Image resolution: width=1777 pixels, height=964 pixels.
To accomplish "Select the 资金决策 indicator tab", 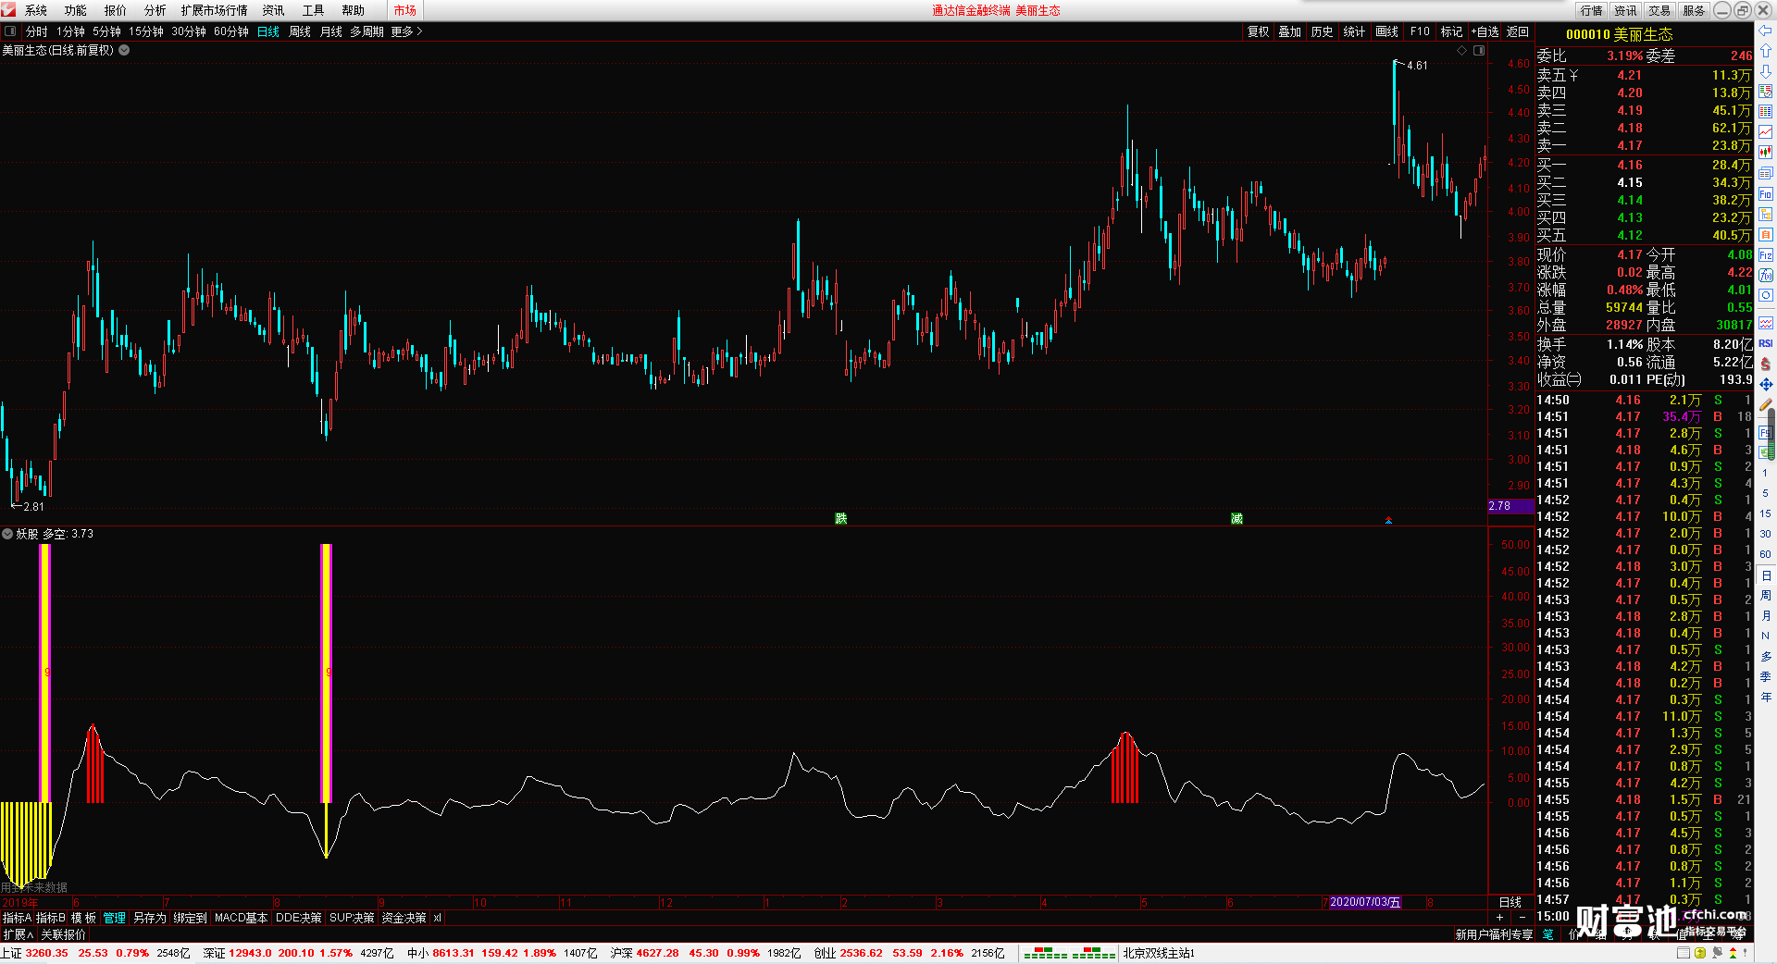I will (x=404, y=918).
